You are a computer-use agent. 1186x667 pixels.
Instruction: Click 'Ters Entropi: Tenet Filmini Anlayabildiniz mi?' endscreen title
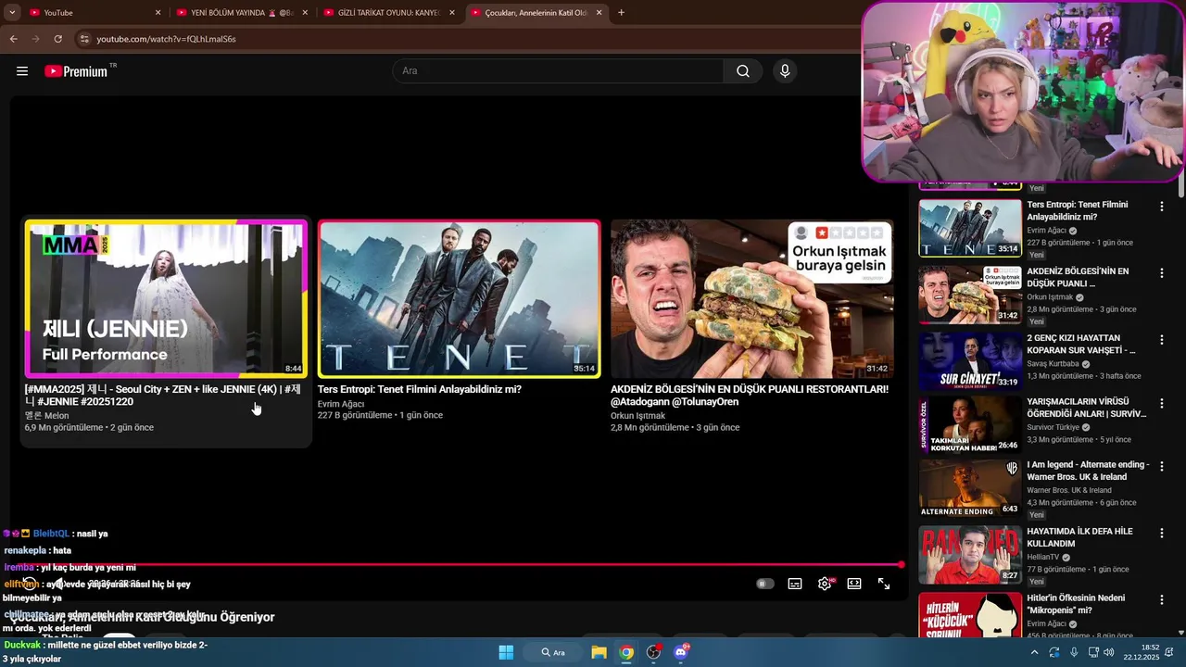(x=419, y=390)
